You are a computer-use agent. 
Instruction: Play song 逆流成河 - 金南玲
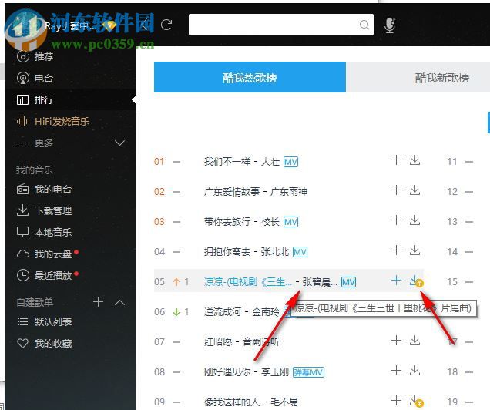point(242,312)
